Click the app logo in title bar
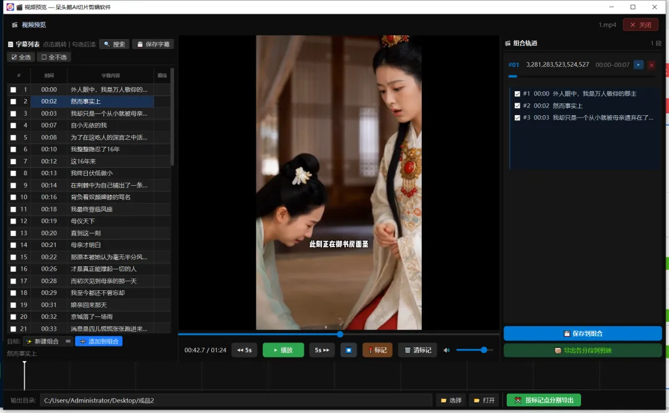 pyautogui.click(x=11, y=7)
